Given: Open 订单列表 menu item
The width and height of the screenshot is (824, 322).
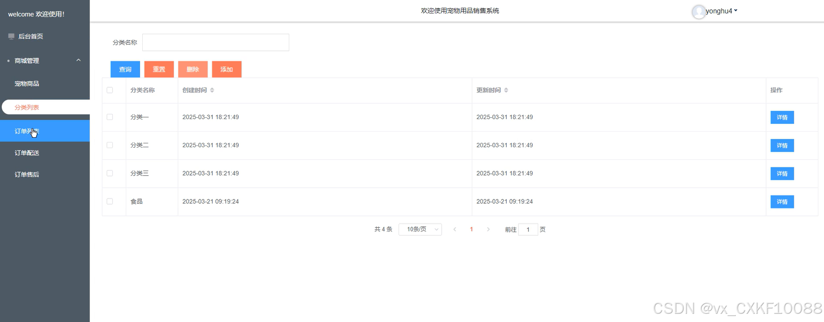Looking at the screenshot, I should pyautogui.click(x=45, y=131).
